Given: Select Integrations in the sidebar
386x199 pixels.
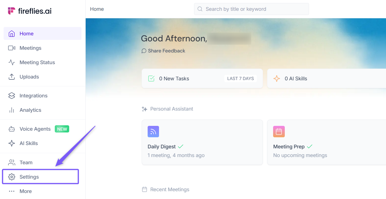Looking at the screenshot, I should [x=43, y=96].
